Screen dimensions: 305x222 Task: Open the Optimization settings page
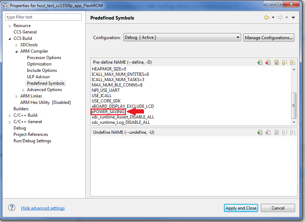pyautogui.click(x=39, y=64)
